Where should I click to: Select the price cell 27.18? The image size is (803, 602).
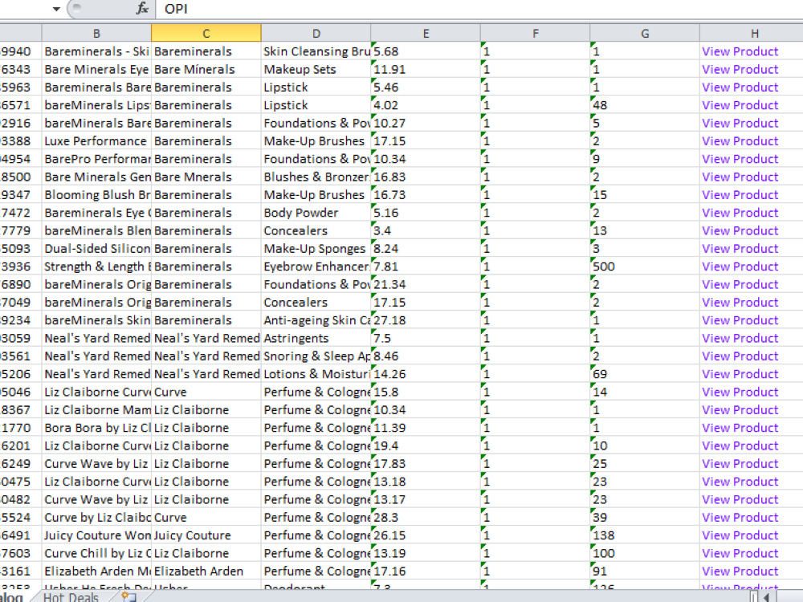coord(426,320)
